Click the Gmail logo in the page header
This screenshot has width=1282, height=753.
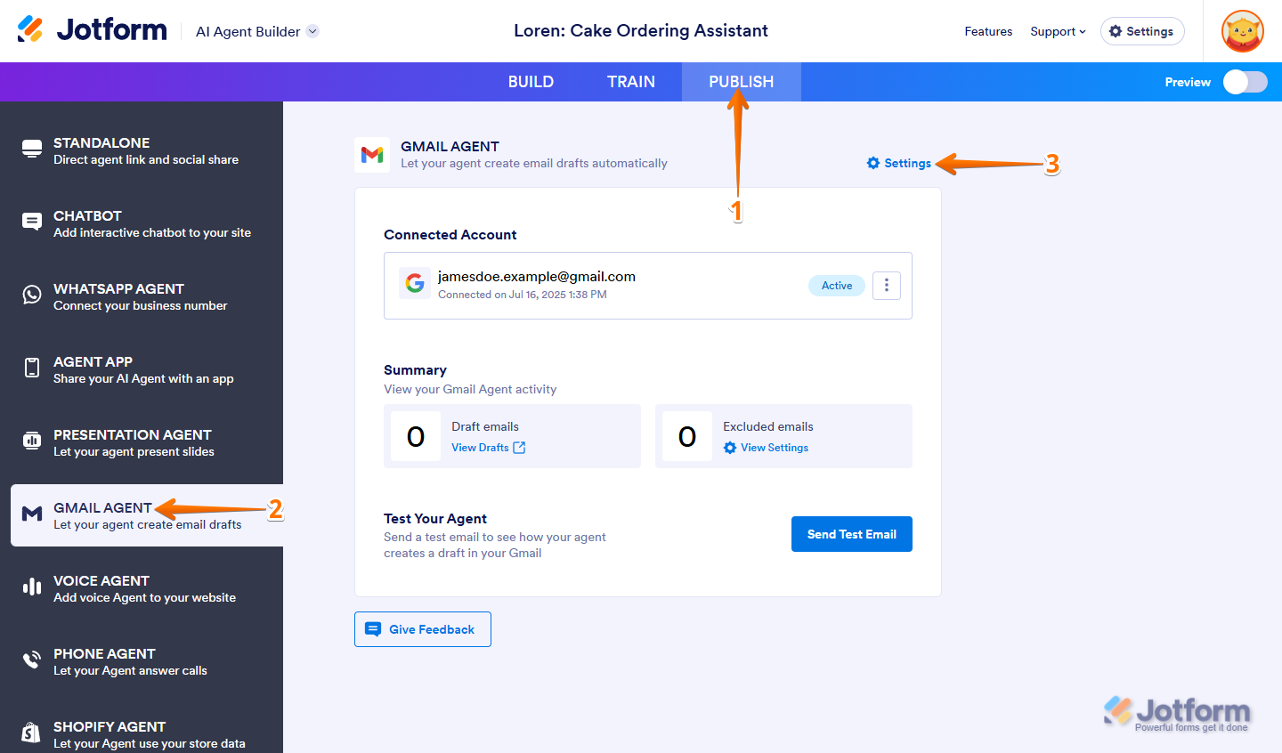(x=372, y=155)
